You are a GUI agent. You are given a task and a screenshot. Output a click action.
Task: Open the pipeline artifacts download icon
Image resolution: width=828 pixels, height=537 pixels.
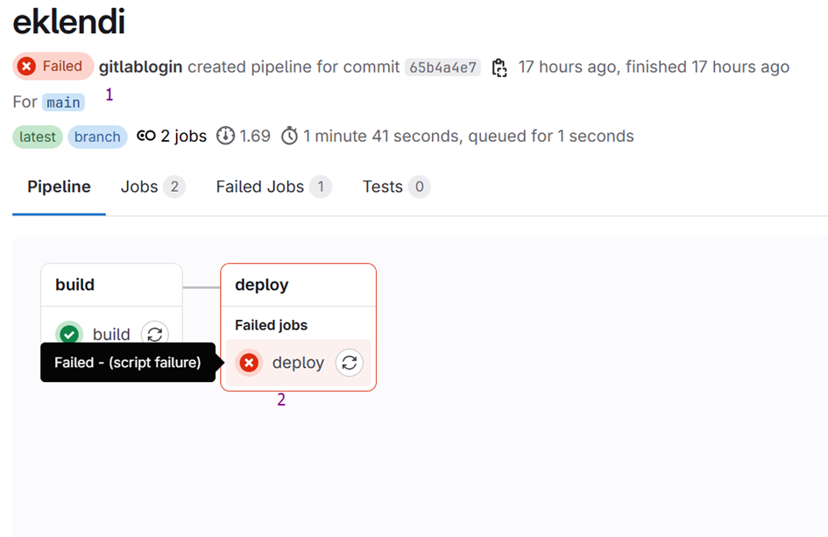(227, 136)
